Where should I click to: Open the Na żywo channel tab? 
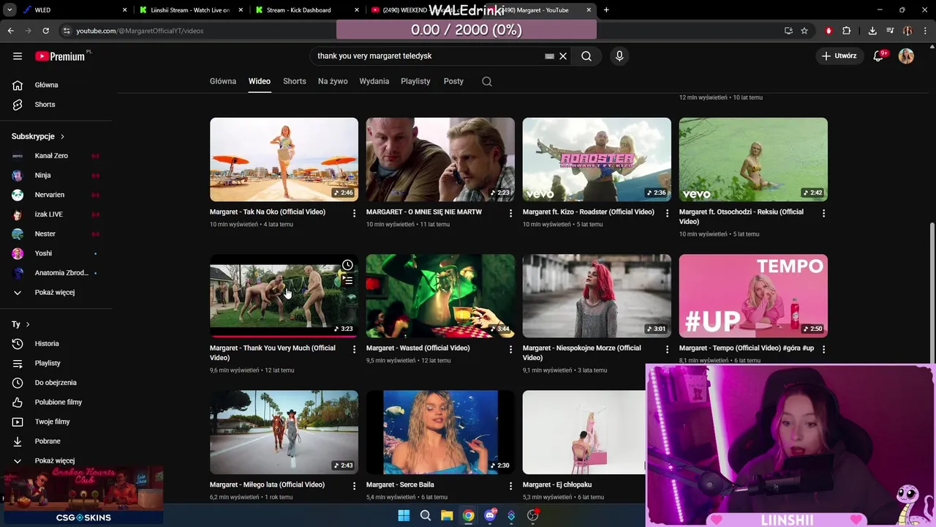tap(333, 81)
